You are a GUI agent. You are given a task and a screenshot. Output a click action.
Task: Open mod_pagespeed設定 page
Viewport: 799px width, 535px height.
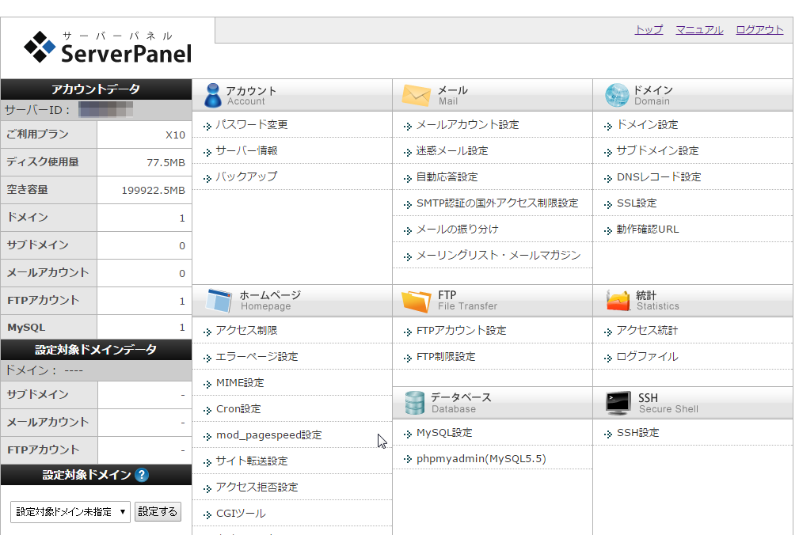(268, 435)
